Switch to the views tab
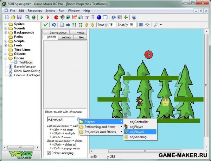Screen dimensions: 211x161 (x=78, y=32)
